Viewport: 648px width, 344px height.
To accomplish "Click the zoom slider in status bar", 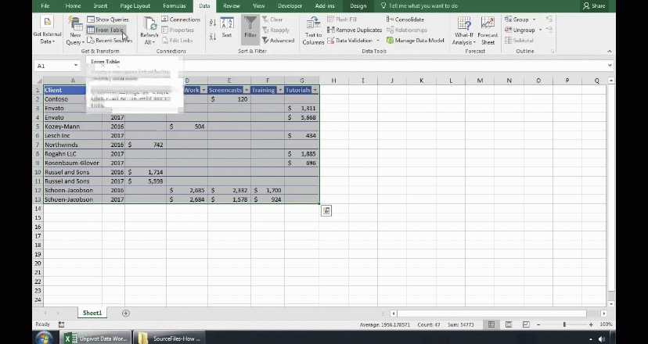I will (564, 324).
